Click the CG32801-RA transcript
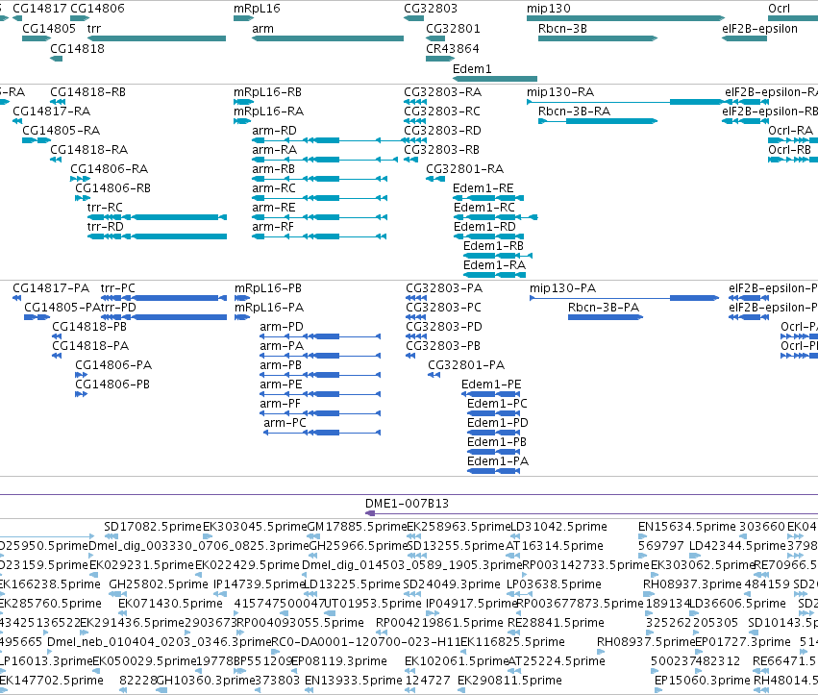818x695 pixels. click(x=435, y=179)
